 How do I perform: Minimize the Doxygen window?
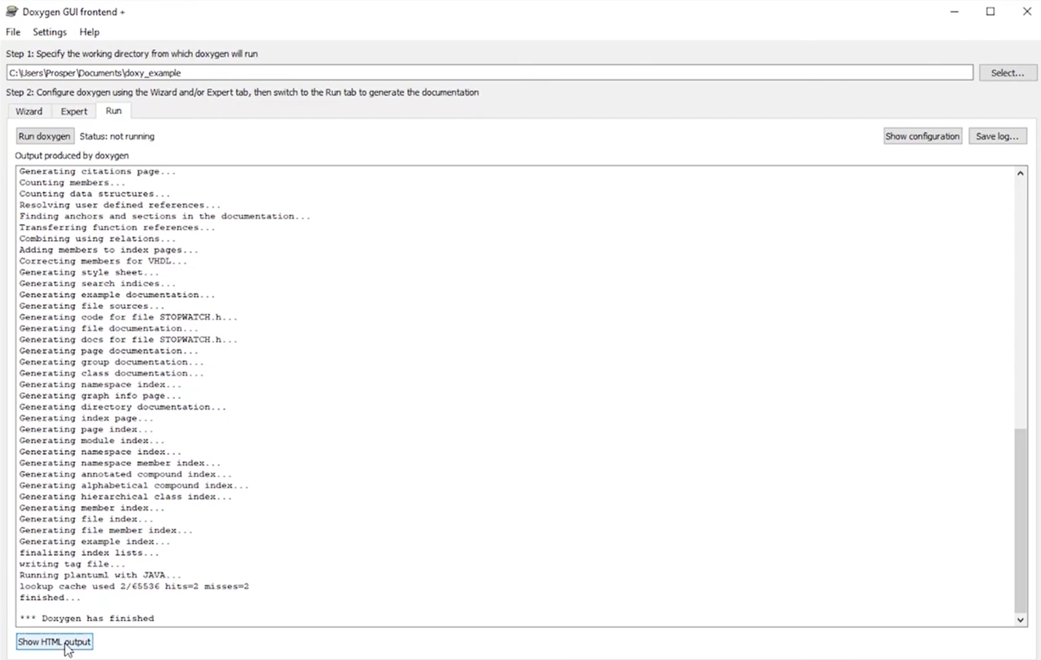click(x=954, y=12)
